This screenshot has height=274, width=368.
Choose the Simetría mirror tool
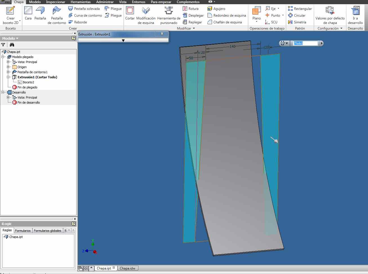point(297,22)
